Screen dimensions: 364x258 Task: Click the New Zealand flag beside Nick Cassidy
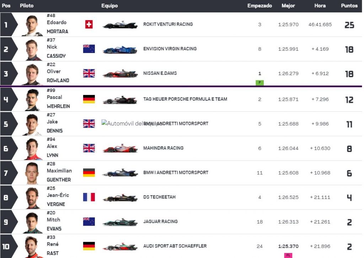tap(89, 49)
